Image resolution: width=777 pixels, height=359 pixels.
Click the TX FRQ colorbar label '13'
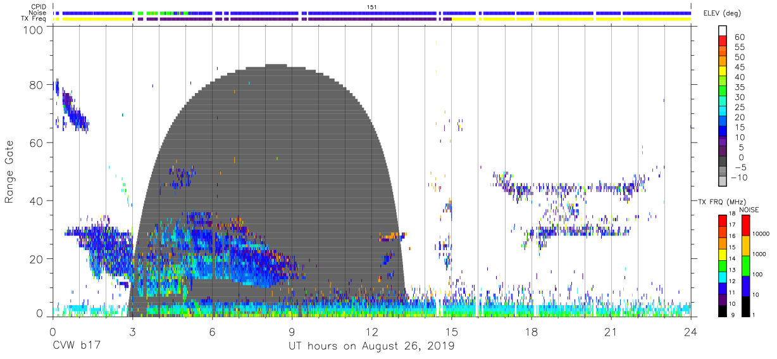tap(732, 270)
